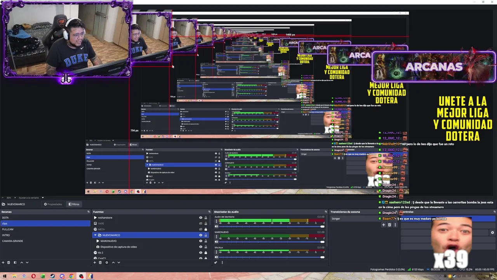
Task: Open Ajustar a la ventana scaling dropdown
Action: tap(31, 198)
